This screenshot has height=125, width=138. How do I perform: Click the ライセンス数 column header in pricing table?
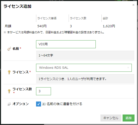(x=78, y=18)
